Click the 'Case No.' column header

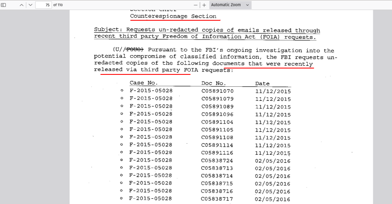(x=143, y=83)
